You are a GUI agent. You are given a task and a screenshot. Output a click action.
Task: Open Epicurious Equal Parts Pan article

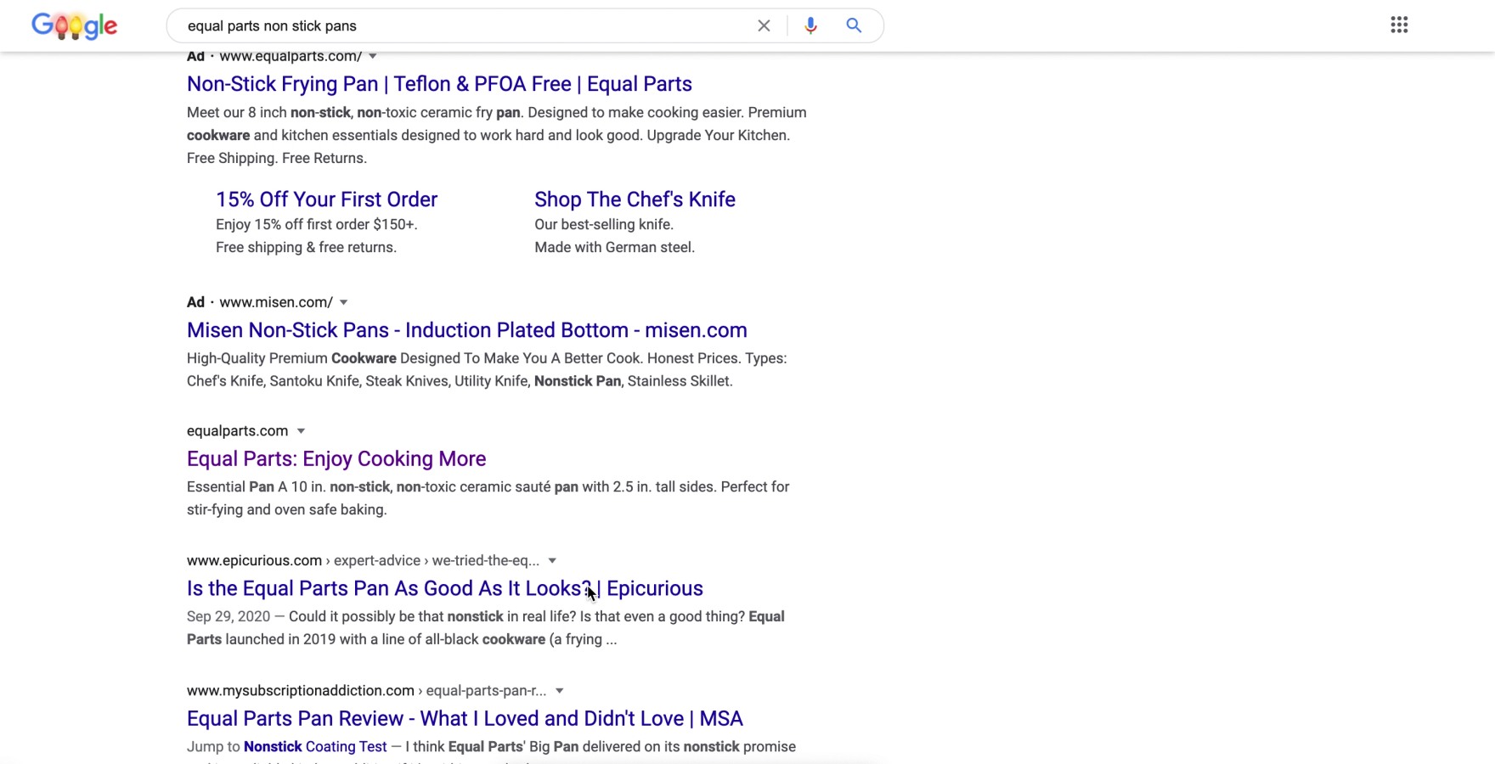[x=444, y=589]
